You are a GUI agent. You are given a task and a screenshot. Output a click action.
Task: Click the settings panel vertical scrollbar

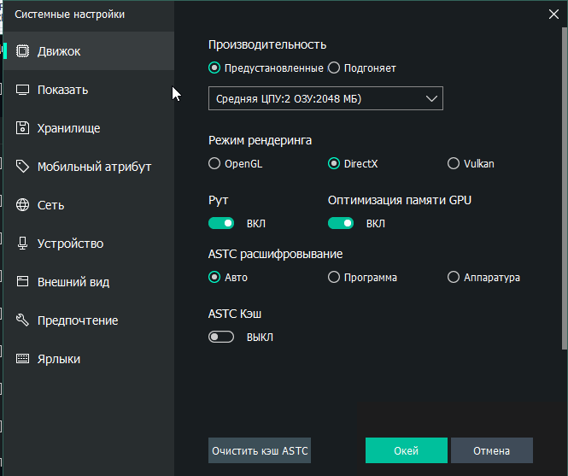tap(564, 188)
